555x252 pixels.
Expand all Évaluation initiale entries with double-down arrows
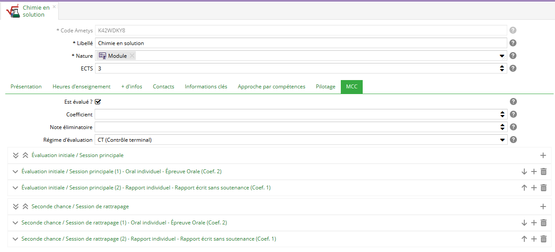pos(16,155)
